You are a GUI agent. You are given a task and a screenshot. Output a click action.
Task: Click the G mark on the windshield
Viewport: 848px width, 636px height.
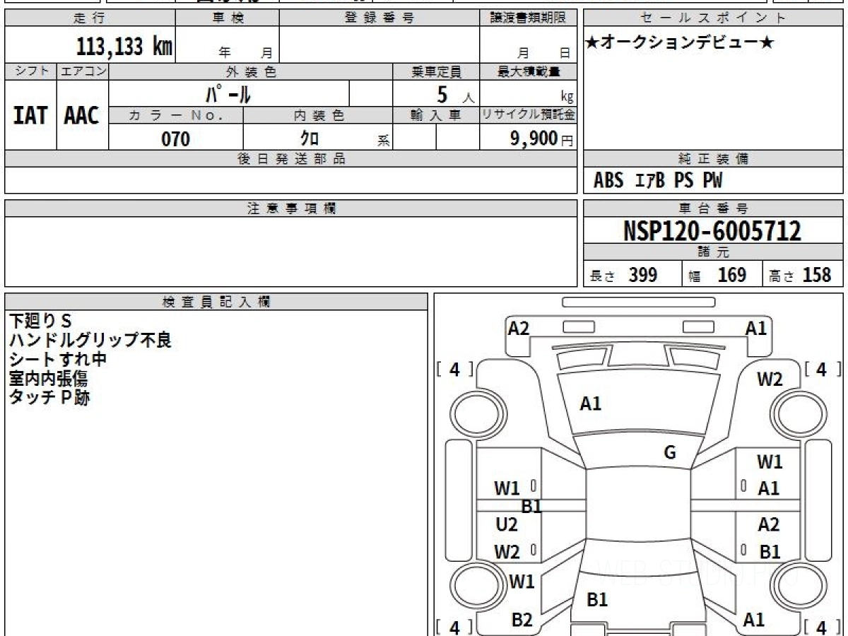point(670,452)
